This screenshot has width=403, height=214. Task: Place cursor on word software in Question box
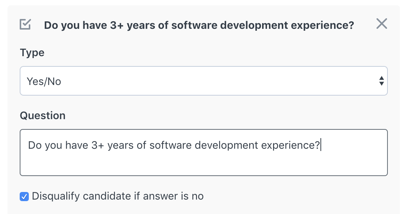(171, 145)
